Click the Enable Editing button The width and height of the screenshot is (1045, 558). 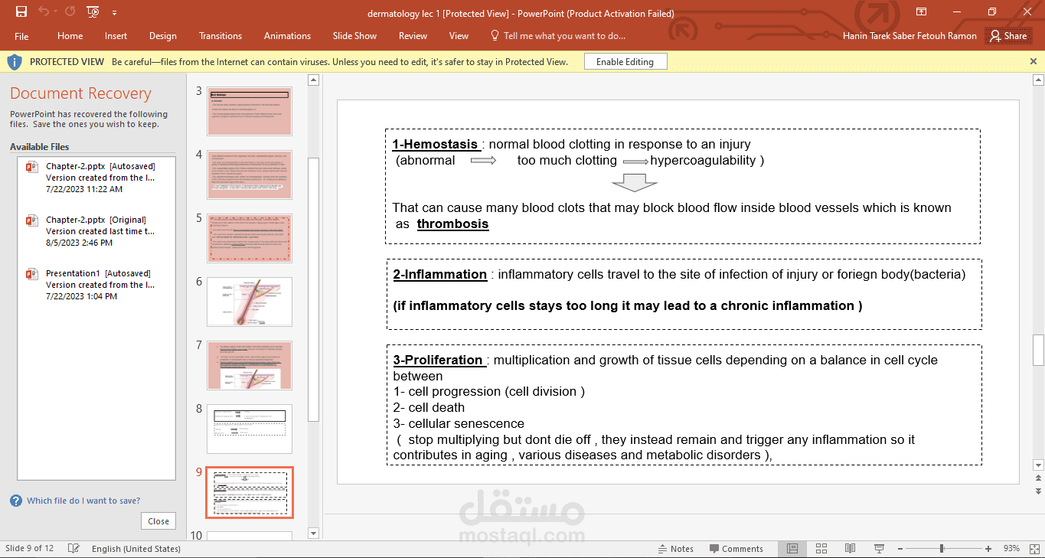625,62
